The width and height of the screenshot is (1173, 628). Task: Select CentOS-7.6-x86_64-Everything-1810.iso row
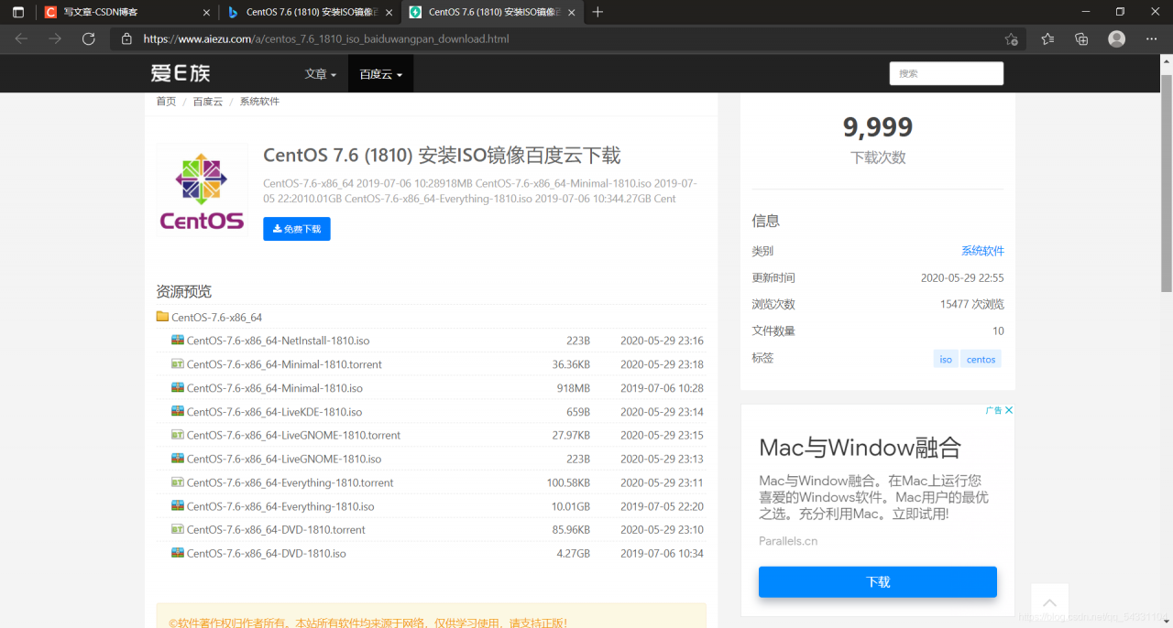pos(431,506)
